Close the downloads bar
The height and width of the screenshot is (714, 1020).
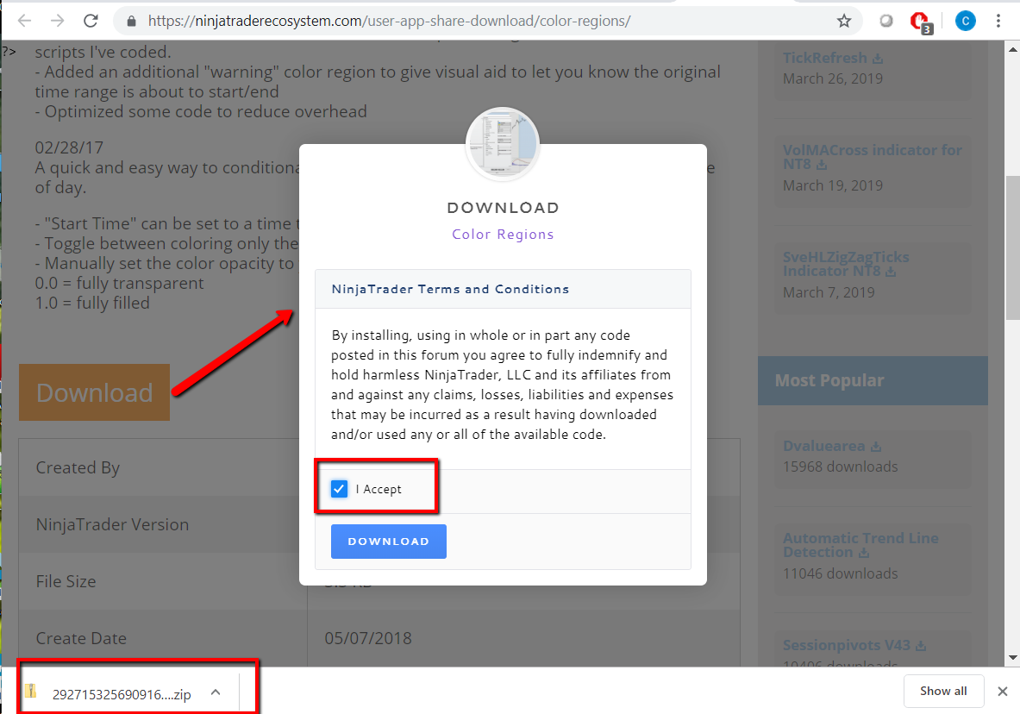1003,692
